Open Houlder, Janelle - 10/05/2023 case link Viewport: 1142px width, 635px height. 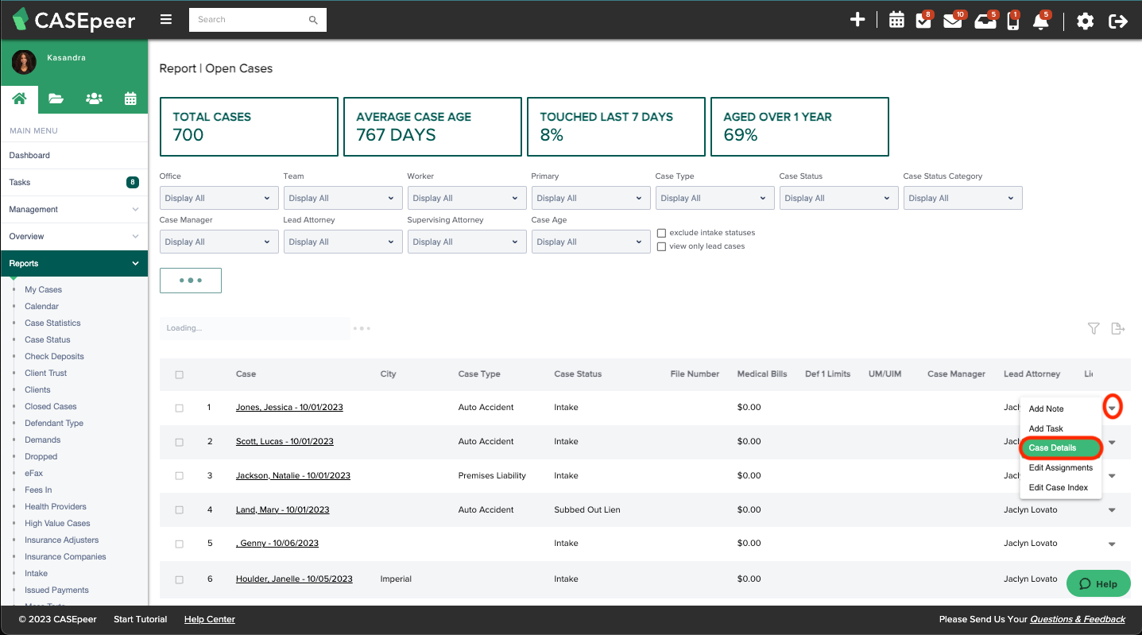pyautogui.click(x=294, y=579)
